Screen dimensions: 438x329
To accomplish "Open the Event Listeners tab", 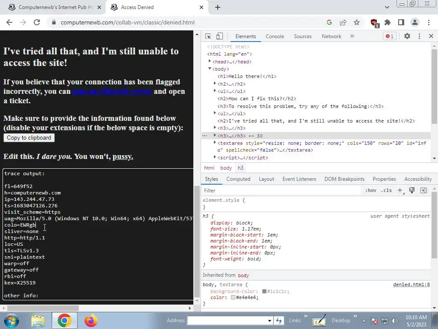I will point(299,179).
